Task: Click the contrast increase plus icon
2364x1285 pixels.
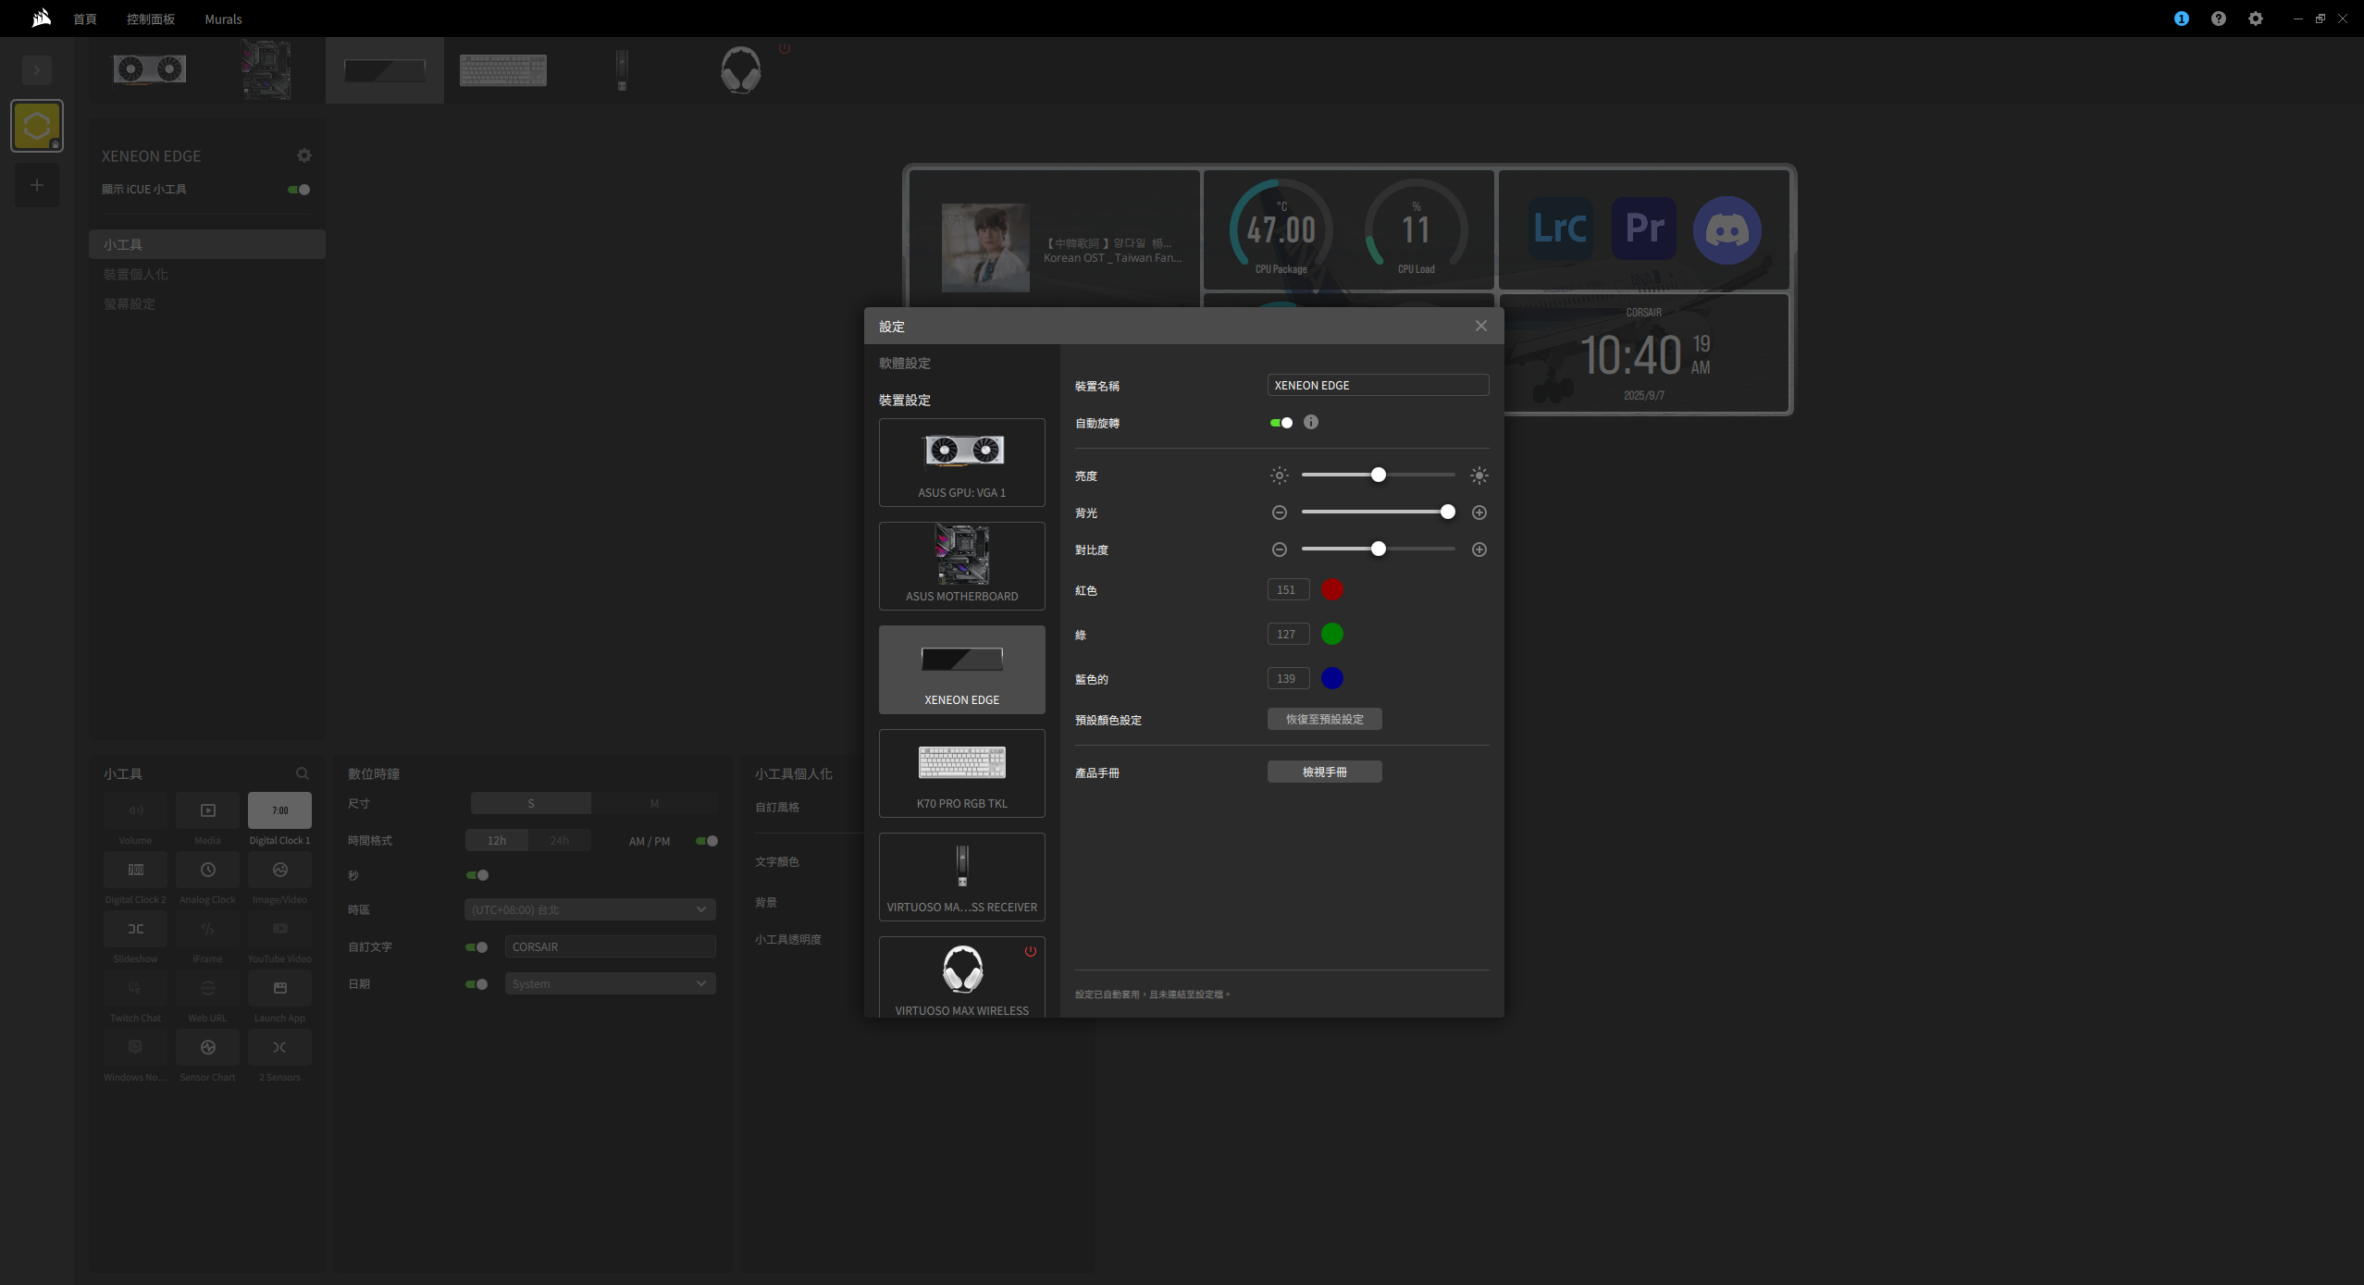Action: pos(1479,550)
